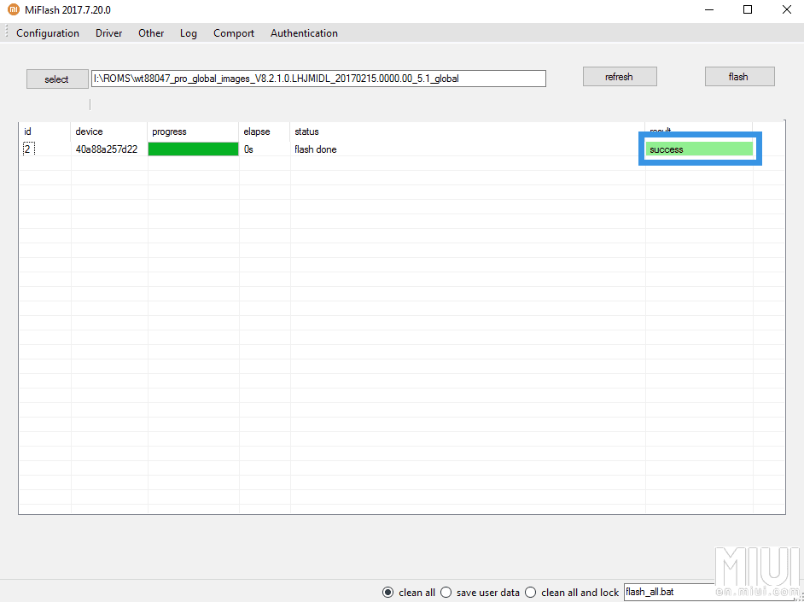This screenshot has height=602, width=804.
Task: Click the MiFlash orange app icon
Action: point(14,9)
